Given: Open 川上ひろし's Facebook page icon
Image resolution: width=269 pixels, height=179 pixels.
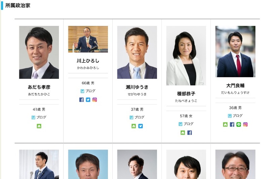Looking at the screenshot, I should coord(81,100).
